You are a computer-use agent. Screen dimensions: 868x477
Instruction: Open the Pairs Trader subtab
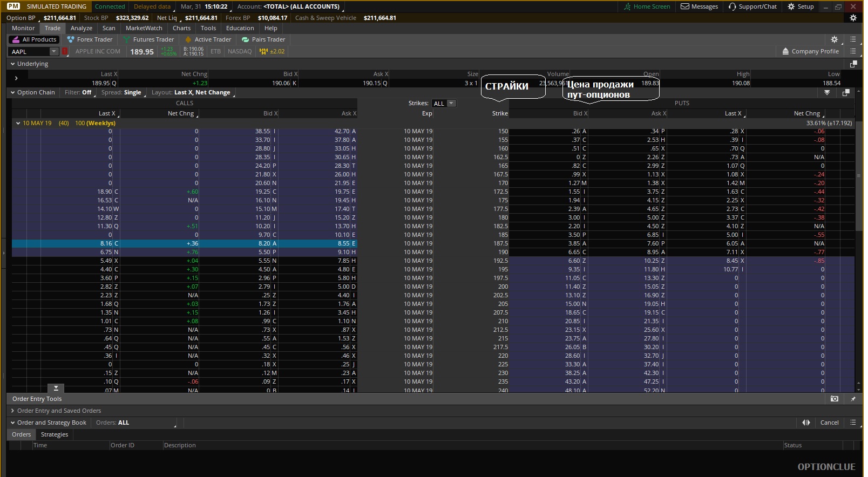pyautogui.click(x=263, y=39)
